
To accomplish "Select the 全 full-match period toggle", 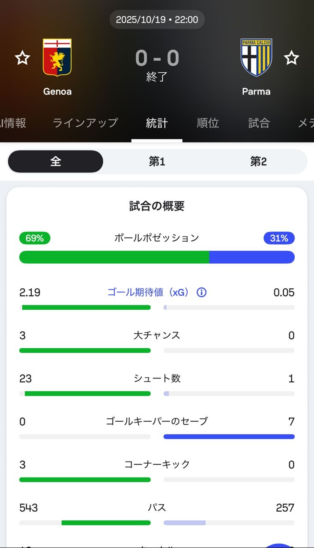I will 56,161.
